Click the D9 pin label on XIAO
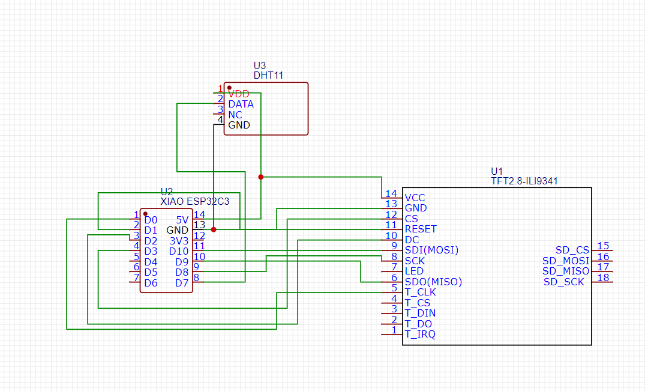Screen dimensions: 645x391 [x=182, y=262]
